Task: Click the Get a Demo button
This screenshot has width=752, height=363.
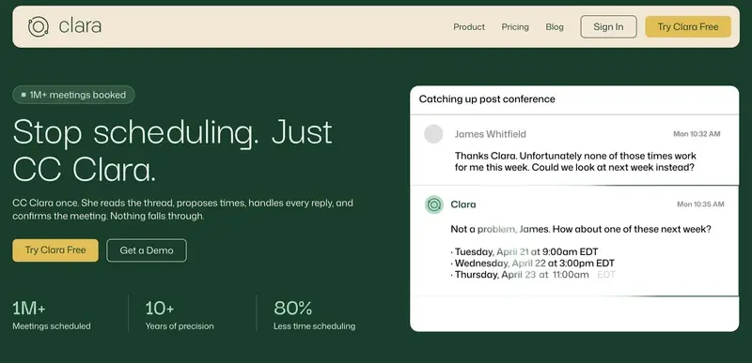Action: pos(147,250)
